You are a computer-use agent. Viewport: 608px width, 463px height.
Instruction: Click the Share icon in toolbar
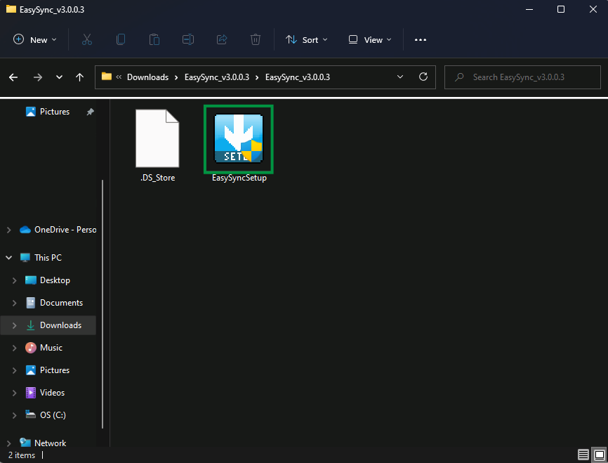point(222,39)
